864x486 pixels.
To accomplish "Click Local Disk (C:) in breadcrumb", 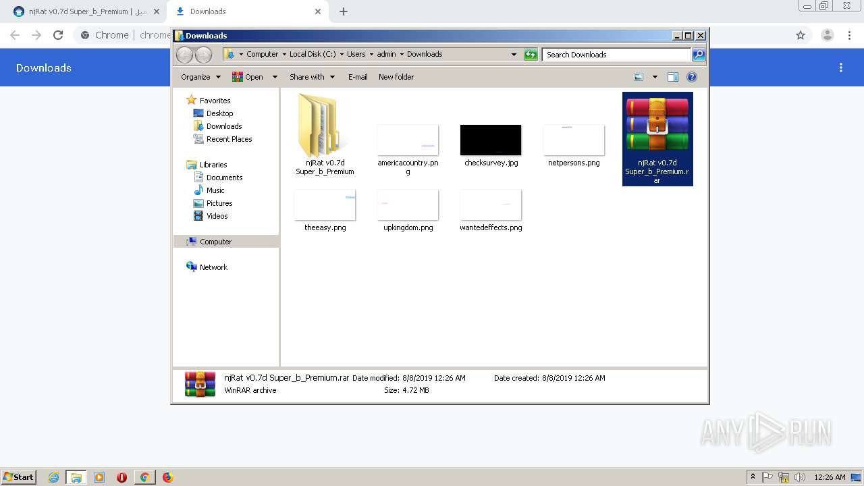I will pyautogui.click(x=313, y=54).
